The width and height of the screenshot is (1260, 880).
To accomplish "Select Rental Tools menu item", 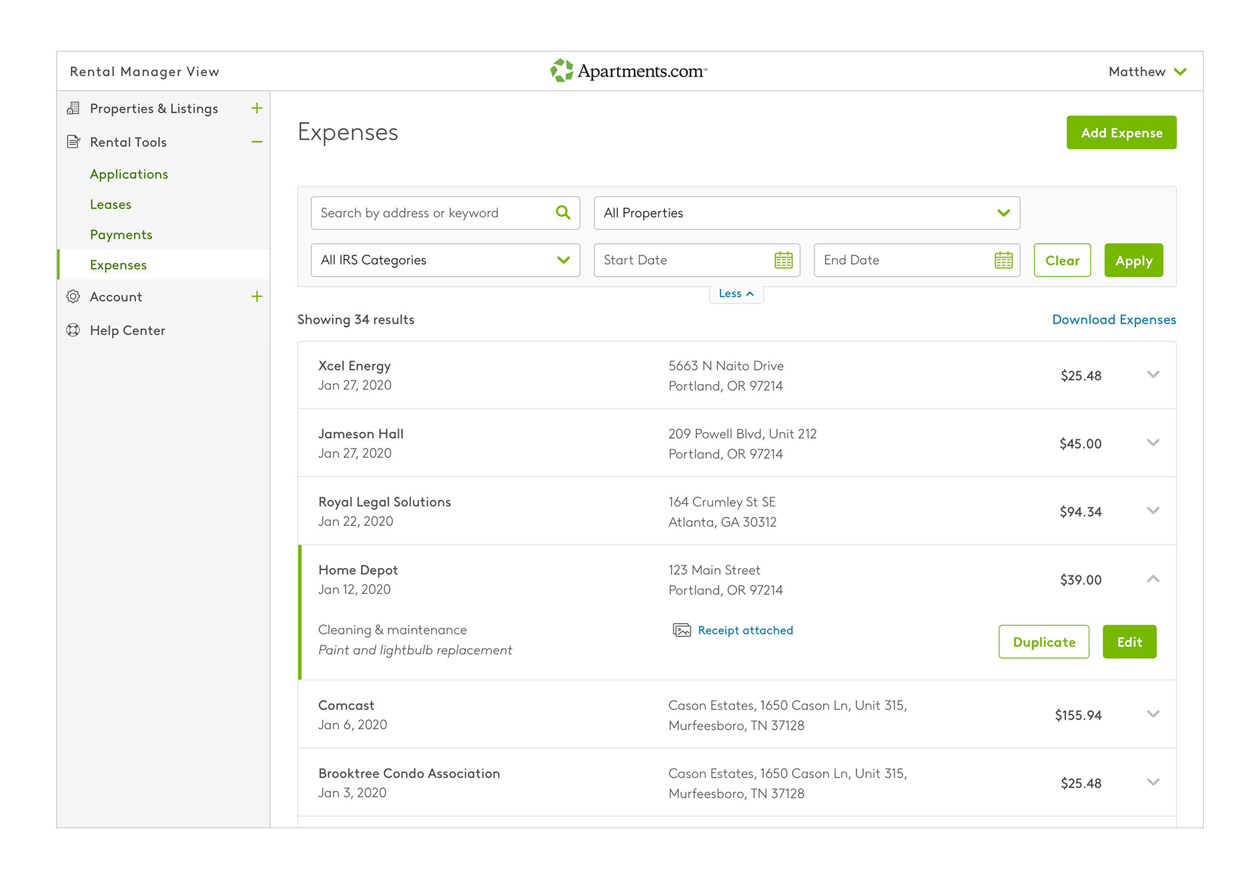I will click(x=128, y=142).
